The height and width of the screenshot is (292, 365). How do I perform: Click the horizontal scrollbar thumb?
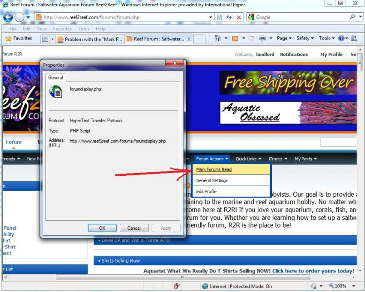pos(183,277)
